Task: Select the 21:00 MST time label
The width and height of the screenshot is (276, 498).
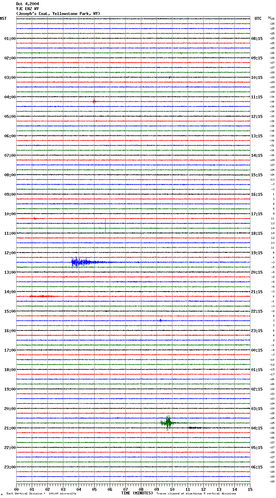Action: coord(10,428)
